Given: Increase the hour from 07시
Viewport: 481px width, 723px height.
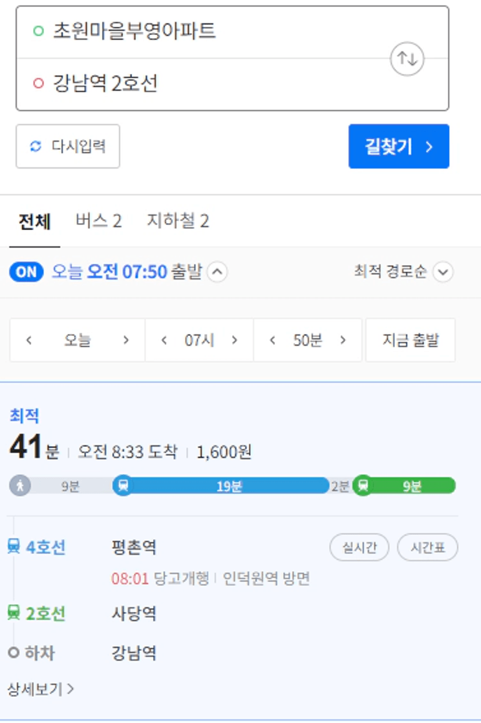Looking at the screenshot, I should pos(234,341).
